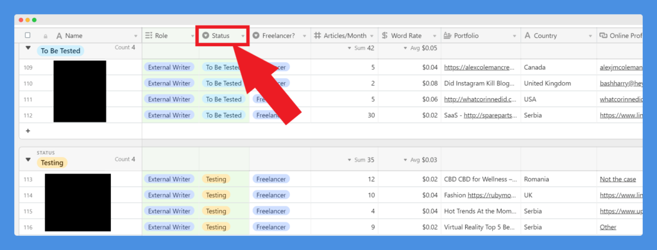Select row number 116
The height and width of the screenshot is (250, 657).
click(28, 227)
